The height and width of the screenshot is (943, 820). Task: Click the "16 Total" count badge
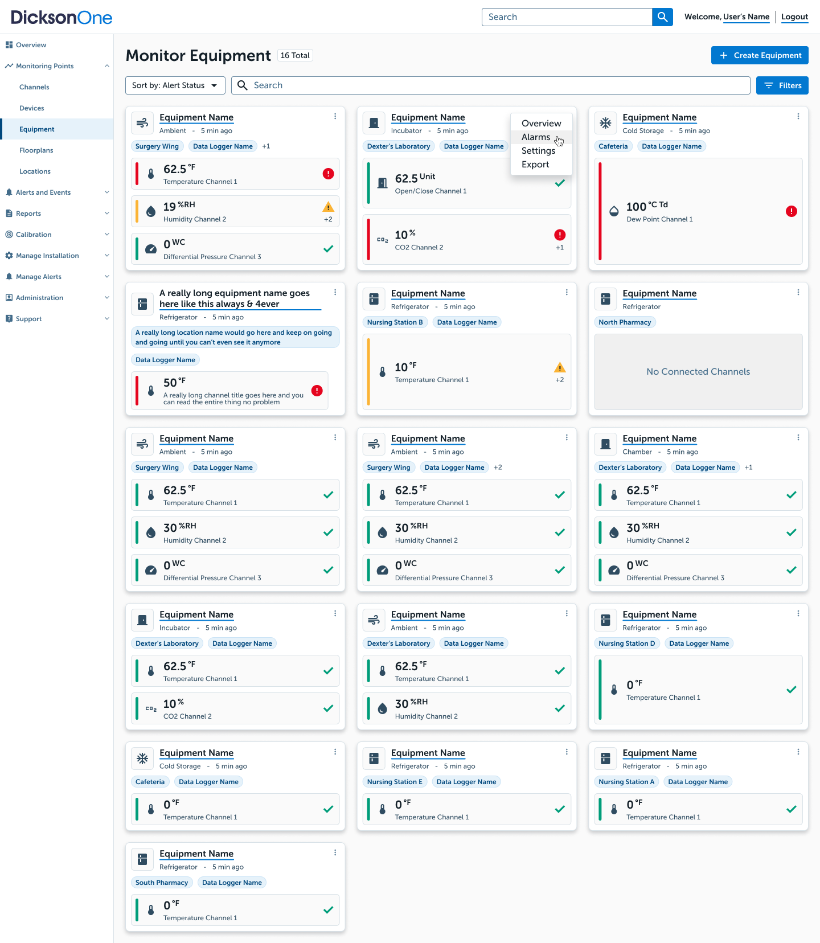pyautogui.click(x=295, y=55)
